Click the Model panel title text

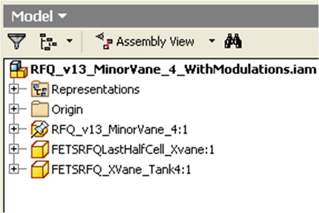pyautogui.click(x=32, y=16)
